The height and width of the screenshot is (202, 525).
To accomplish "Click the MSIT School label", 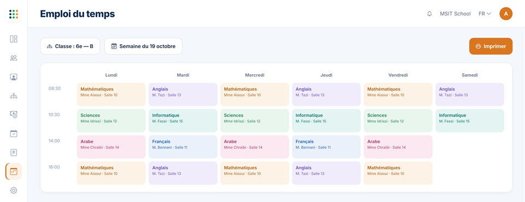I will (x=455, y=14).
